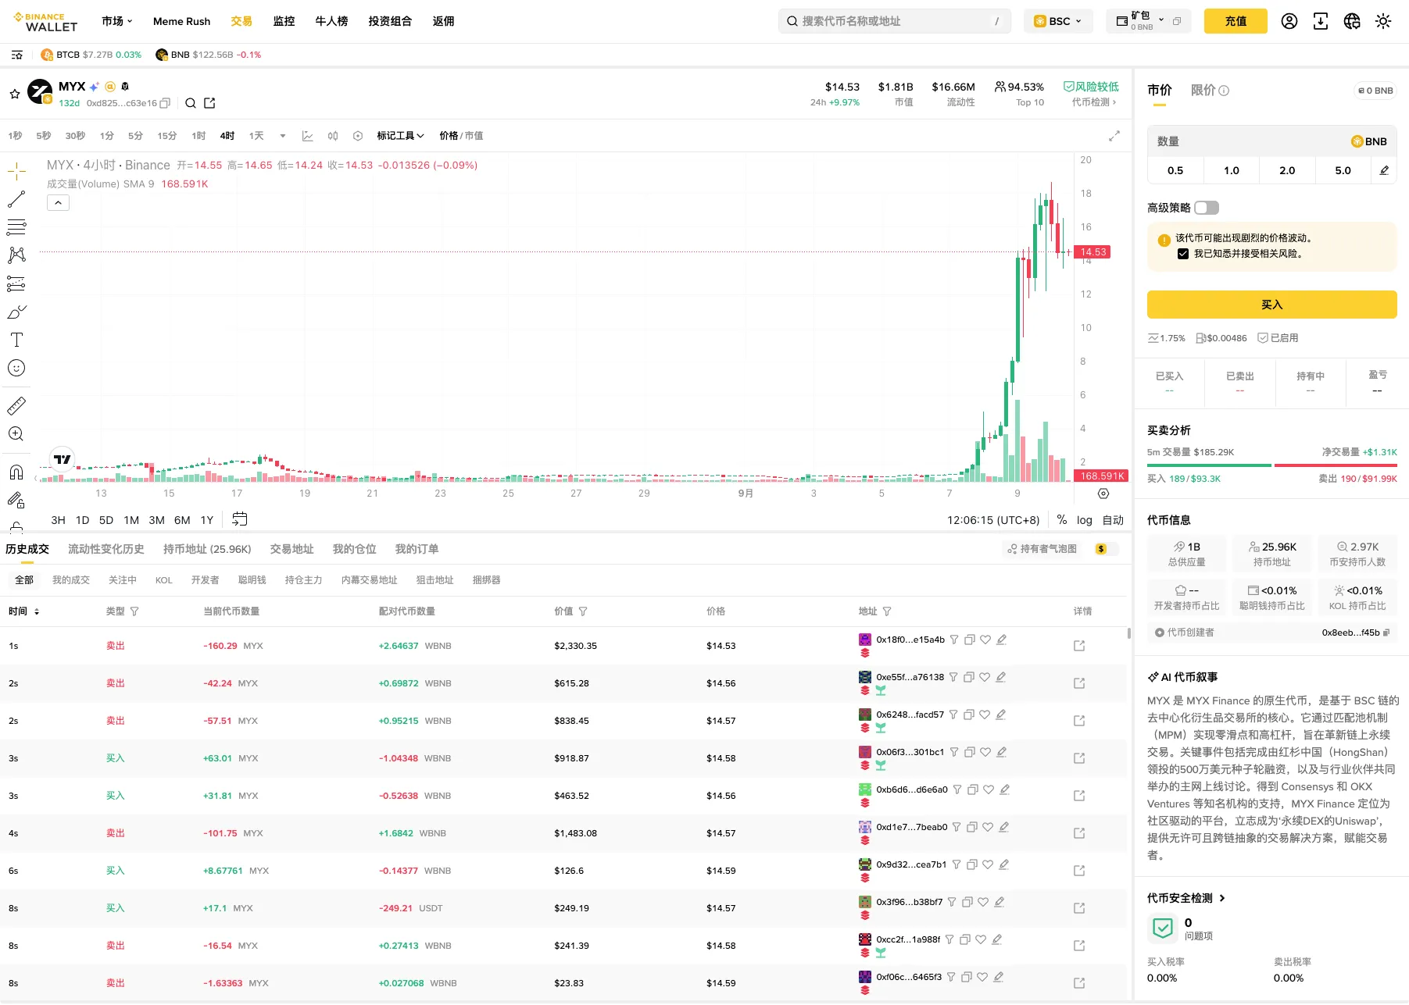The width and height of the screenshot is (1409, 1005).
Task: Switch chart between 价格 and 市值
Action: (x=461, y=136)
